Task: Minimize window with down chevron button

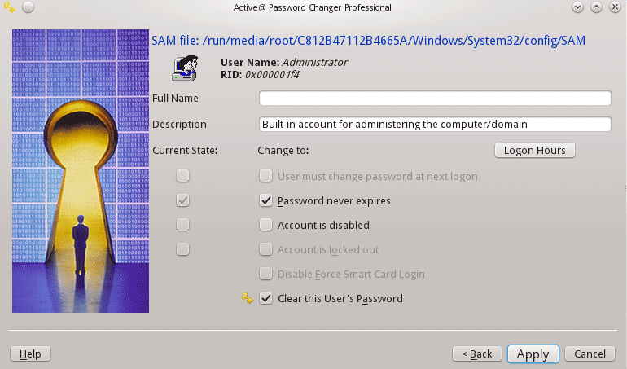Action: pos(577,7)
